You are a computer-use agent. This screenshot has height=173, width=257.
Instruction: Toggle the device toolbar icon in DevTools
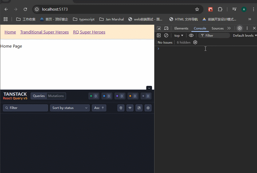pyautogui.click(x=166, y=28)
